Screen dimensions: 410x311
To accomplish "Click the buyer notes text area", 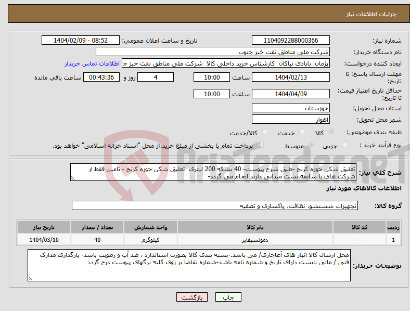I will (x=189, y=265).
